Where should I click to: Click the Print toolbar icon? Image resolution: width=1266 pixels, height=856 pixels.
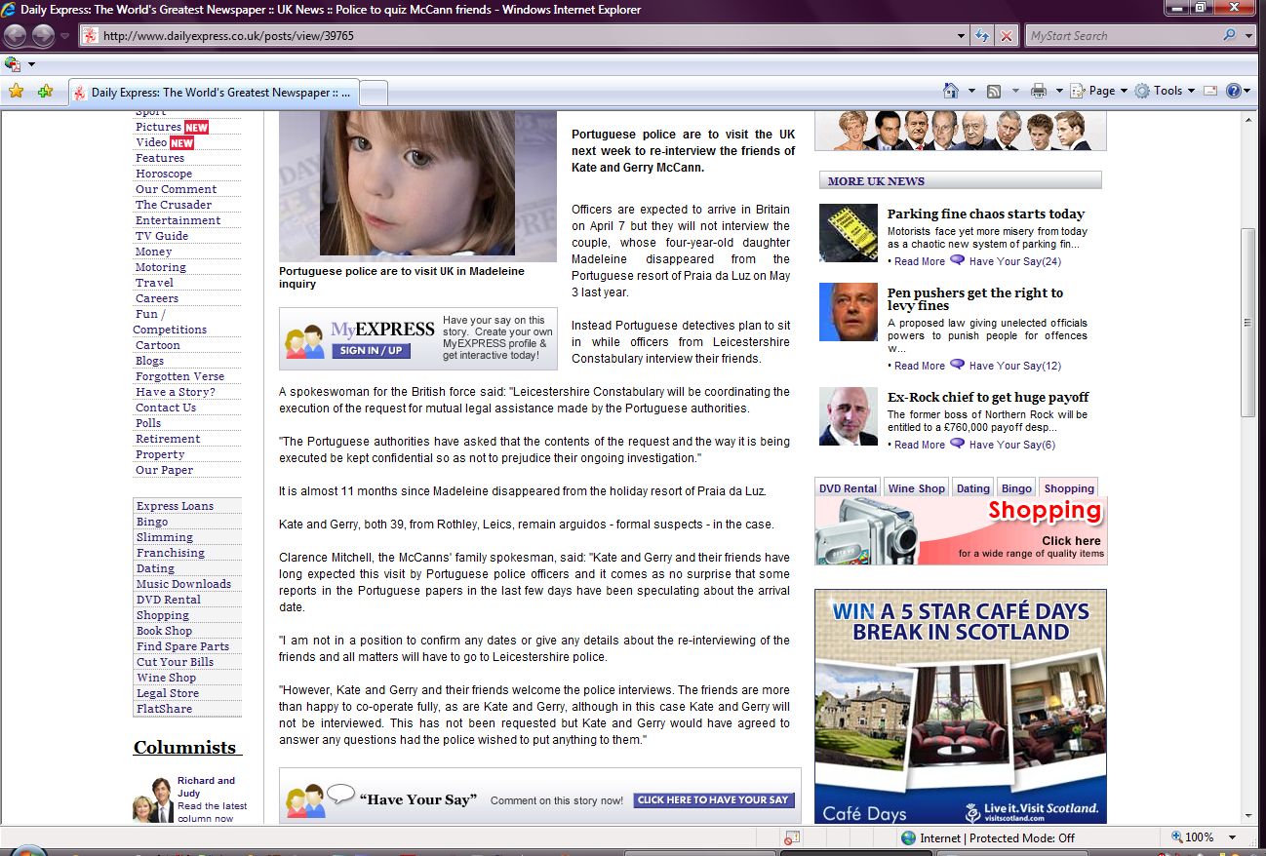point(1039,91)
